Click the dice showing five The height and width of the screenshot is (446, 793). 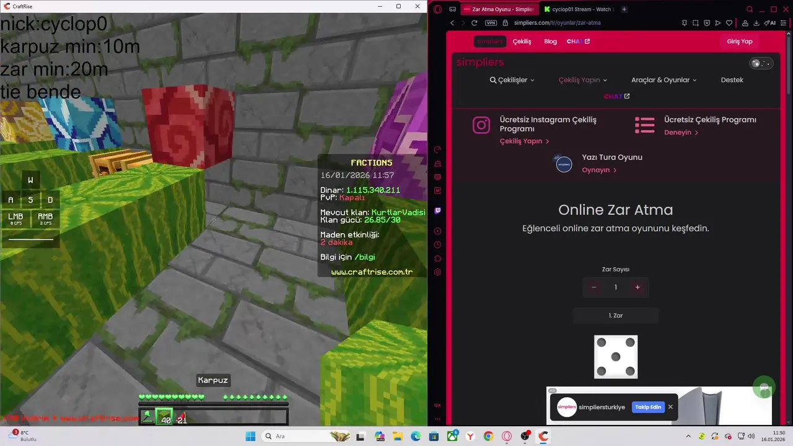616,357
